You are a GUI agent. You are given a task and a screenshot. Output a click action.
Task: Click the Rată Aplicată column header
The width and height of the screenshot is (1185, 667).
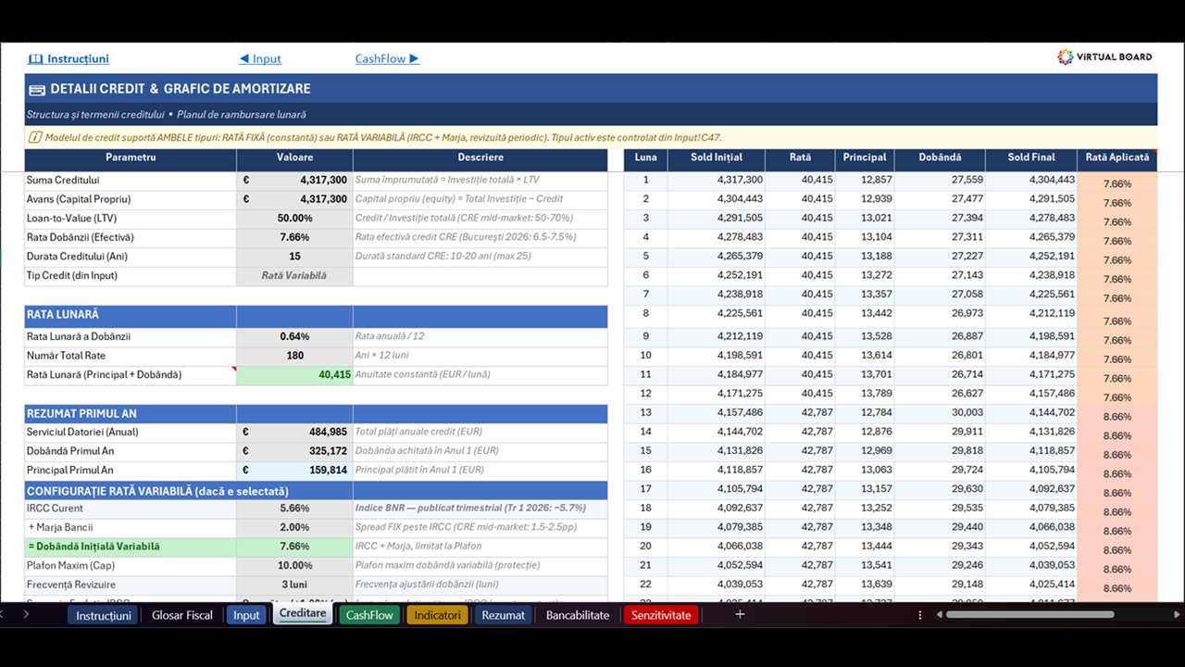pyautogui.click(x=1117, y=158)
